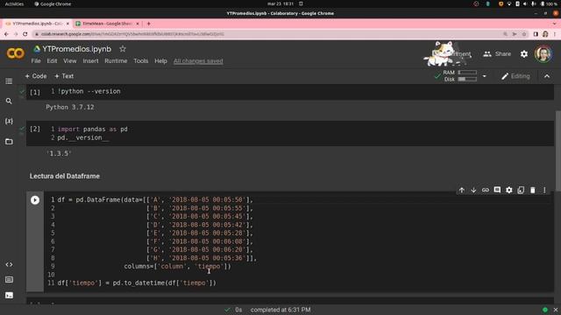Click the browser back arrow
This screenshot has width=561, height=315.
pos(6,34)
